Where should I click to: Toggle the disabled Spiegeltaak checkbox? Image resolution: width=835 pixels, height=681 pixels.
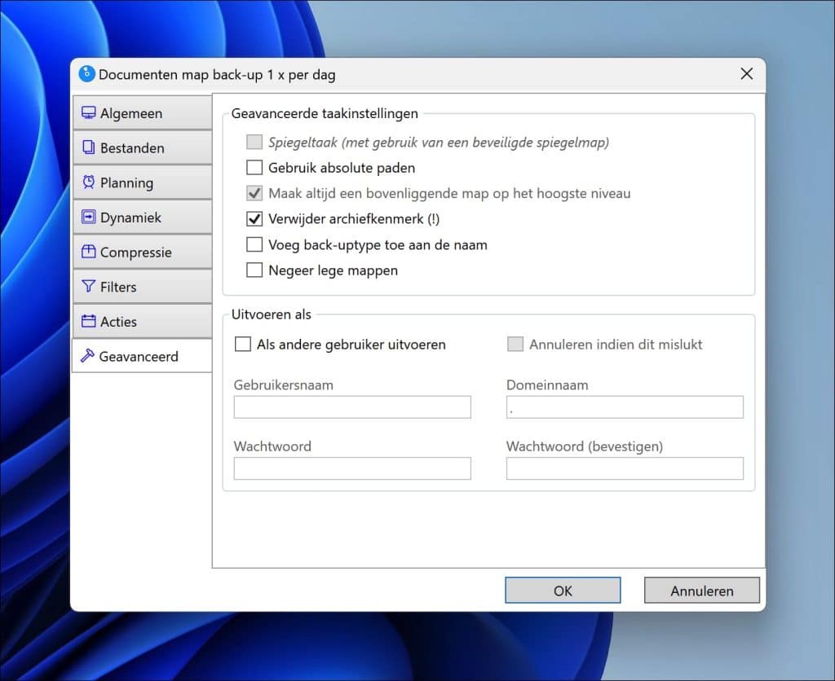[254, 142]
